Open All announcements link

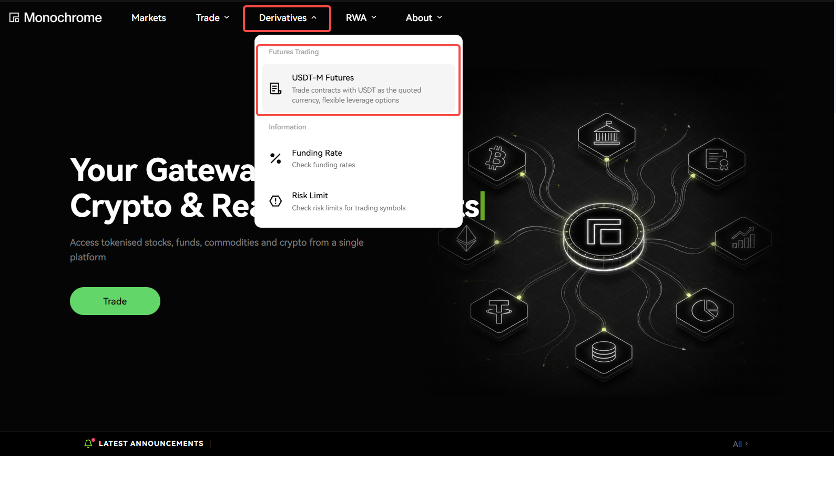(x=740, y=444)
